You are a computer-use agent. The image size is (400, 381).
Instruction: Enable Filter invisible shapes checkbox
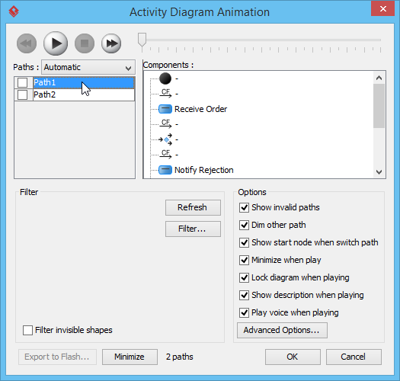27,330
